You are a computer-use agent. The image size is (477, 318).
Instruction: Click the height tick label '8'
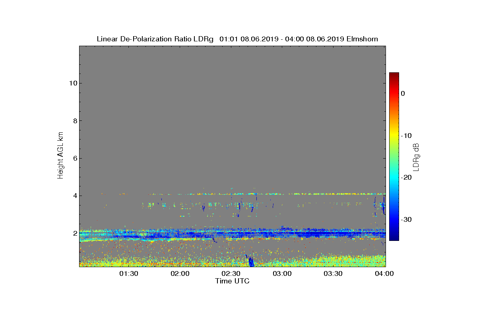(75, 121)
